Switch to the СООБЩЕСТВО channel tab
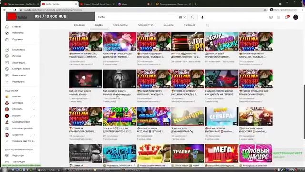Image resolution: width=305 pixels, height=172 pixels. [145, 25]
